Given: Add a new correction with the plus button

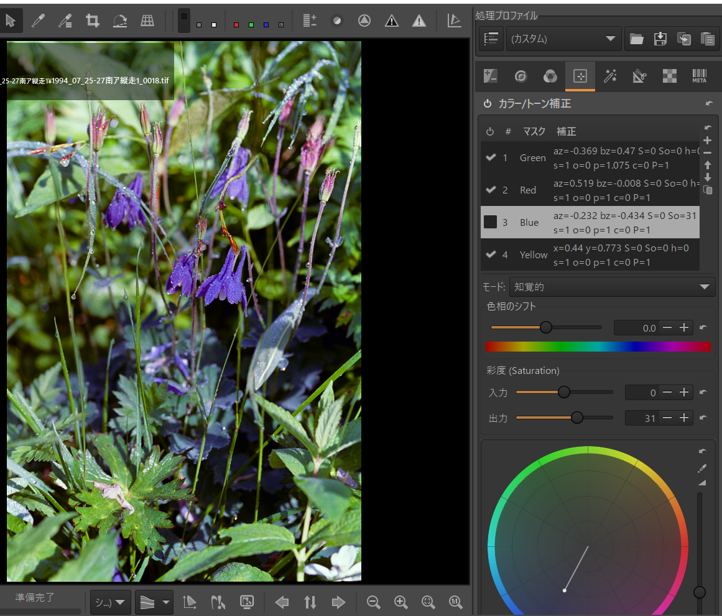Looking at the screenshot, I should [x=708, y=141].
